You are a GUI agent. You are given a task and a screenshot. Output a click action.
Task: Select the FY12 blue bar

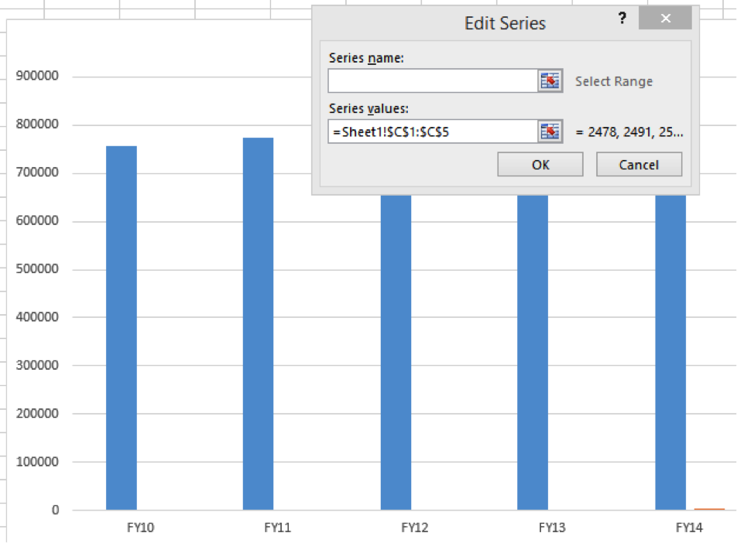tap(396, 352)
